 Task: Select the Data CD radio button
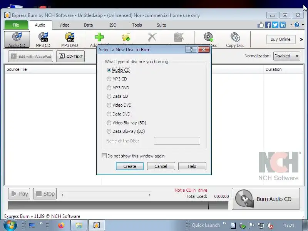pyautogui.click(x=109, y=96)
